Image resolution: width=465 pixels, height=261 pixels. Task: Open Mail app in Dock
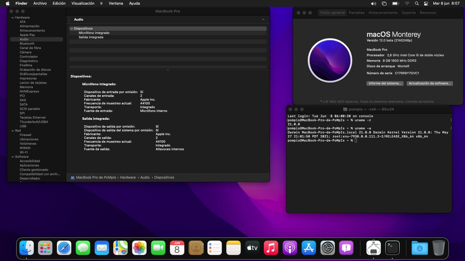point(102,248)
